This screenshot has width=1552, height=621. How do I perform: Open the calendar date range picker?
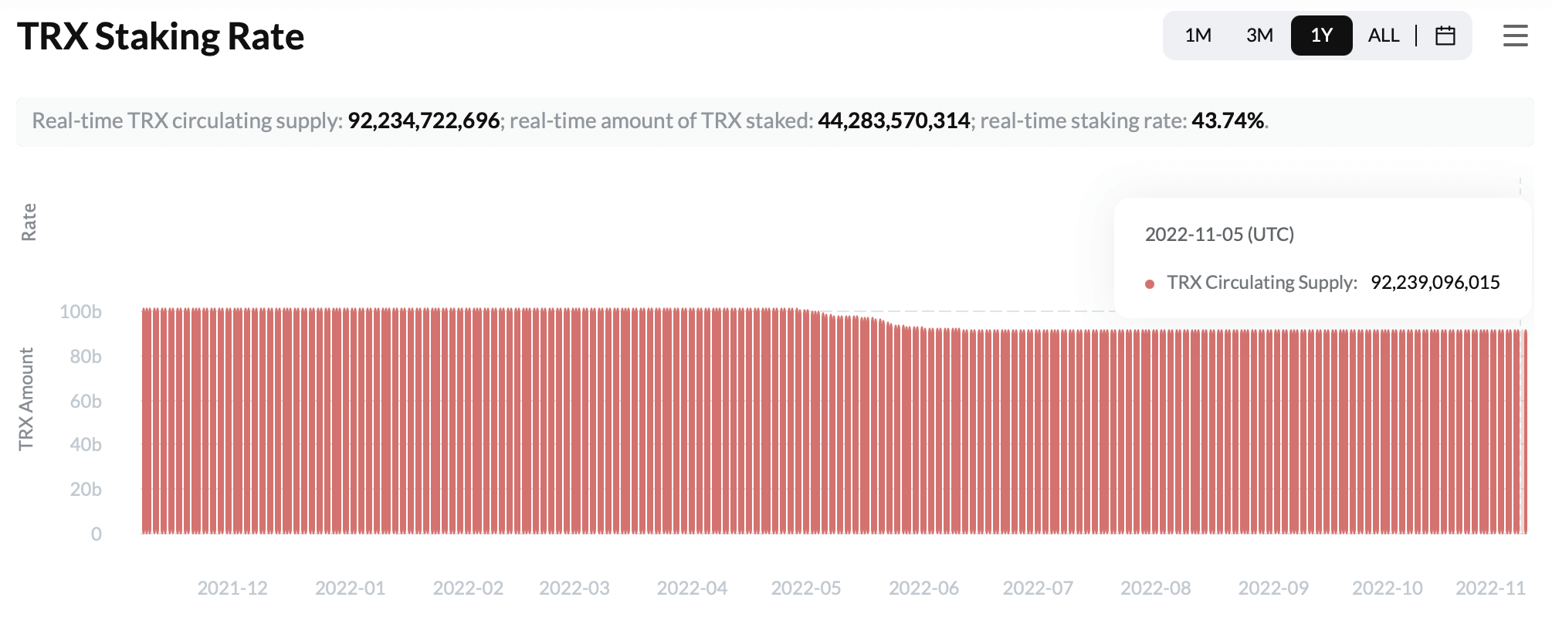click(x=1445, y=36)
